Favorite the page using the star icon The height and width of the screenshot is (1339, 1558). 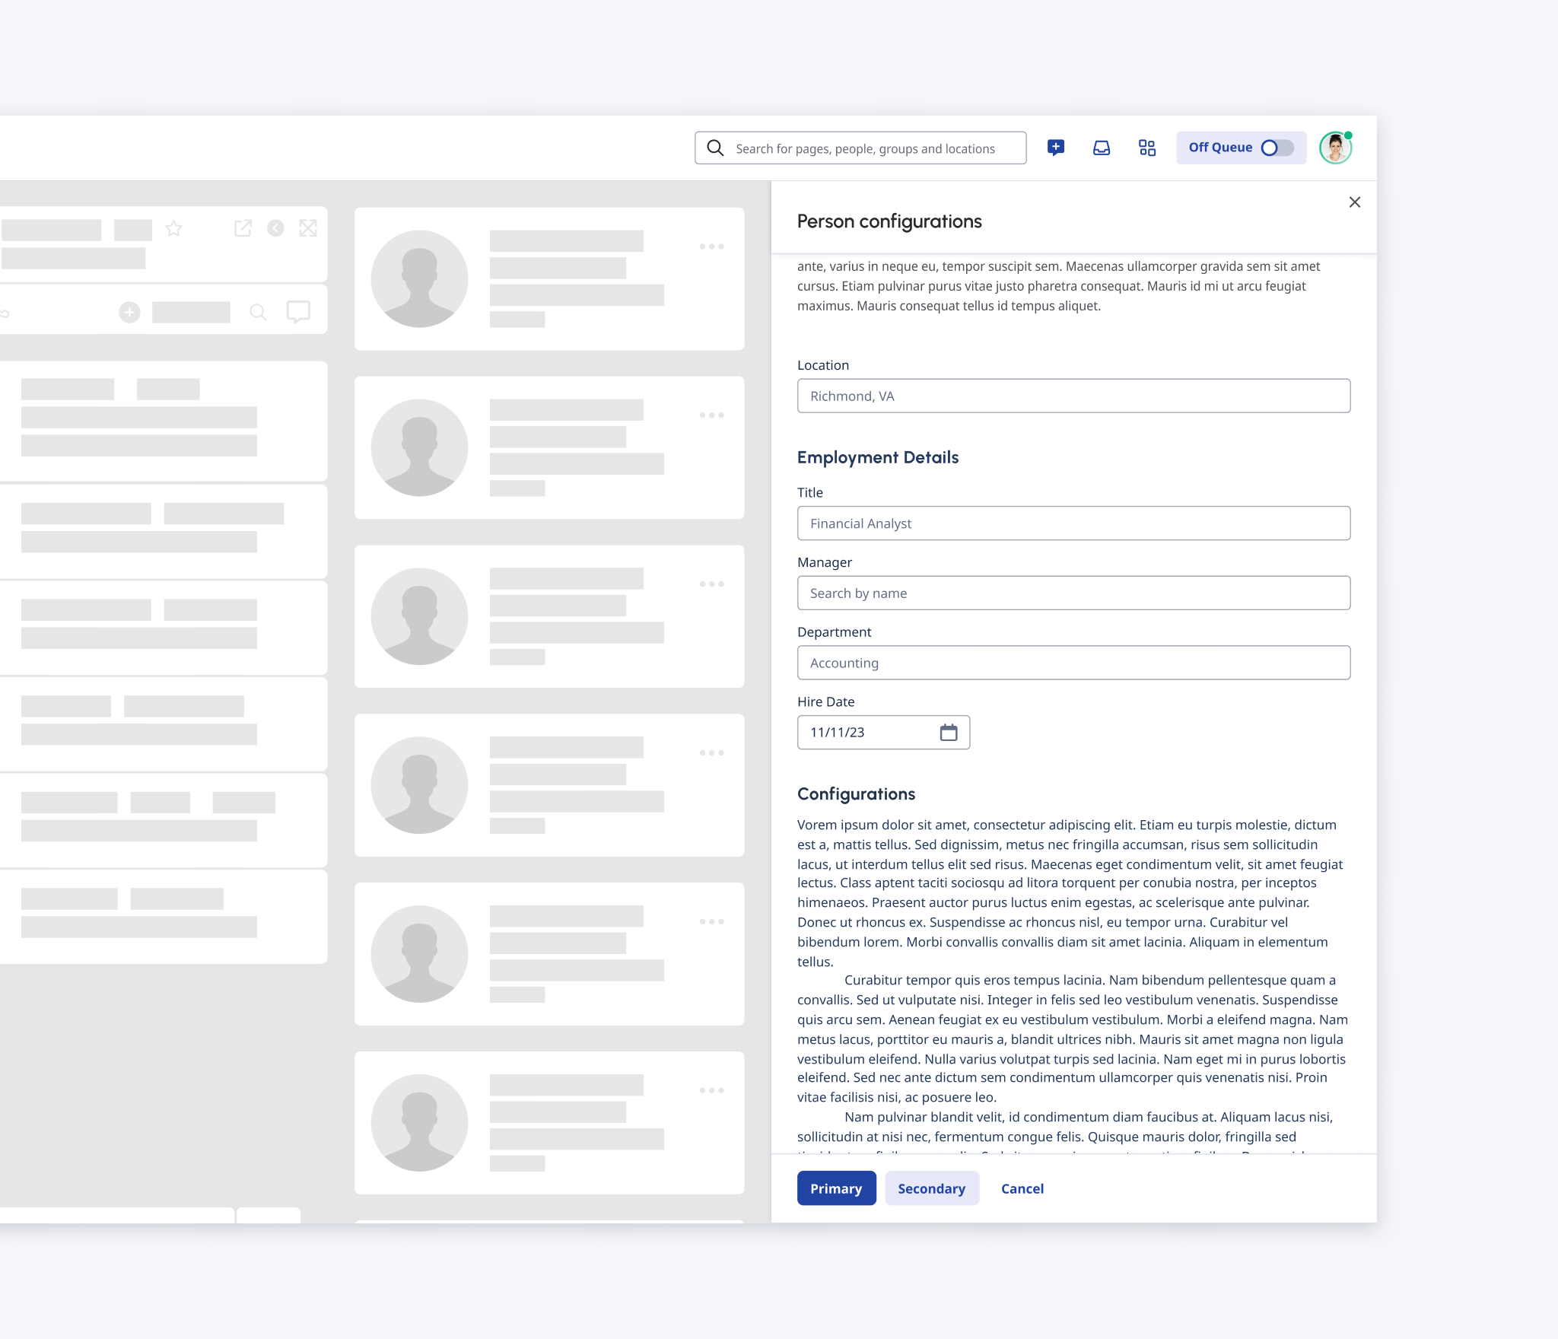174,227
